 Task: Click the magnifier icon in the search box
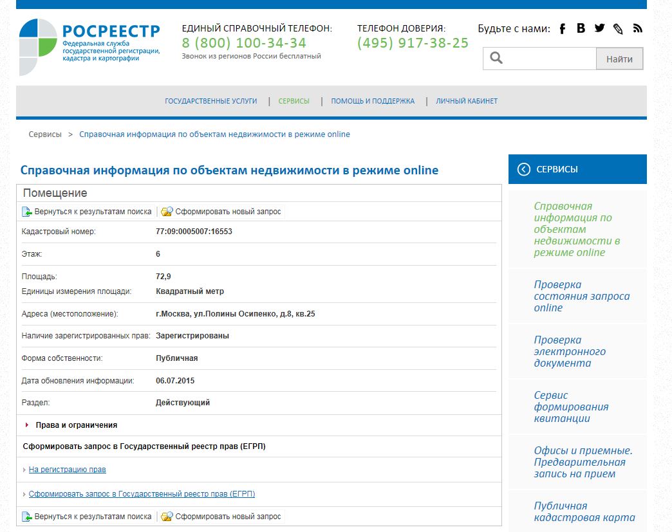point(496,59)
